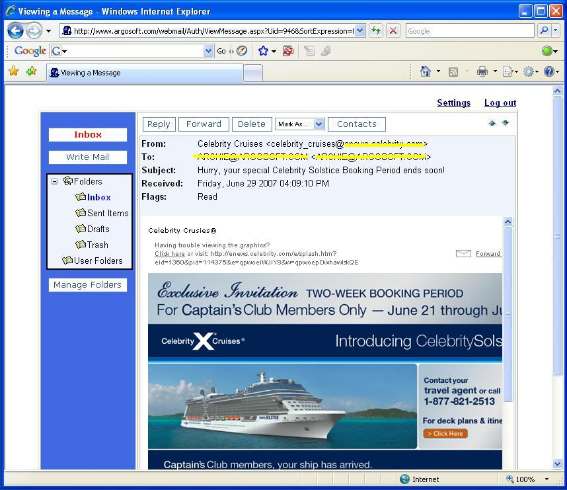
Task: Click the Refresh page icon
Action: point(376,31)
